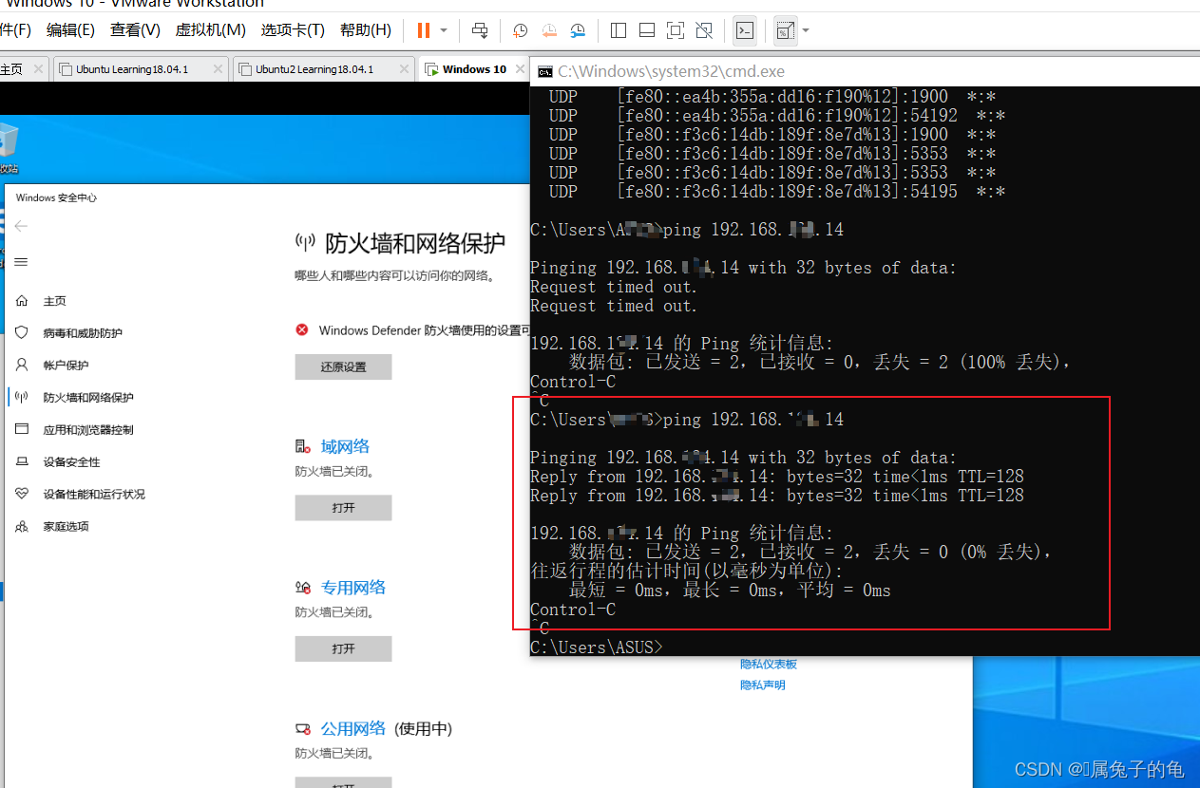Send Ctrl+Alt+Del to guest
This screenshot has height=788, width=1200.
pyautogui.click(x=481, y=30)
